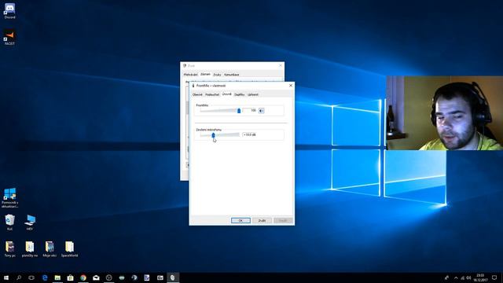Image resolution: width=503 pixels, height=283 pixels.
Task: Open the volume icon in the tray
Action: coord(468,277)
